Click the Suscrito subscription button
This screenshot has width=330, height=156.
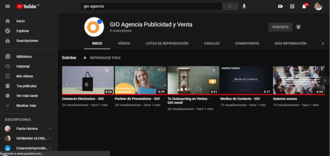[280, 27]
